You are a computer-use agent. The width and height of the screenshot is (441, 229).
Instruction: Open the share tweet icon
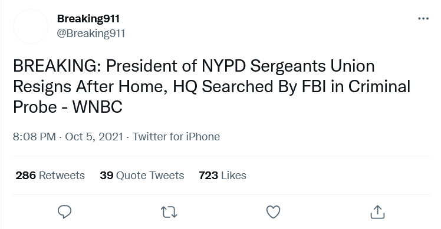tap(377, 212)
